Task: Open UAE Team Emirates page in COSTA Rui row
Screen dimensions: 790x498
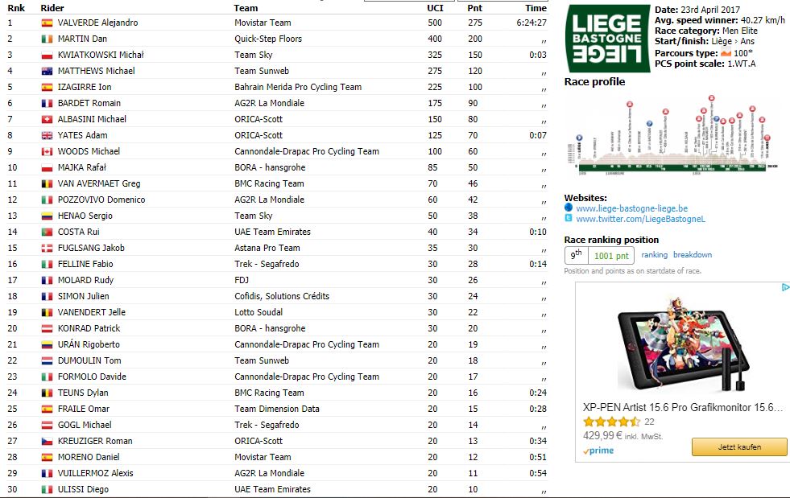Action: click(x=272, y=233)
